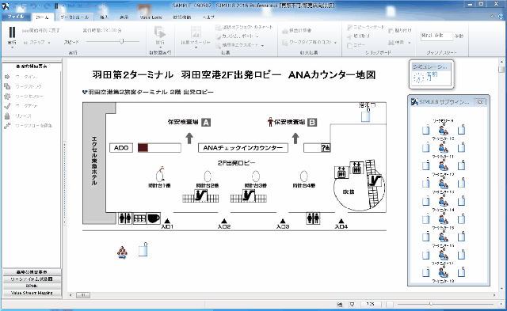Open the Value Stream Mapping palette section
This screenshot has height=311, width=507.
[x=32, y=293]
